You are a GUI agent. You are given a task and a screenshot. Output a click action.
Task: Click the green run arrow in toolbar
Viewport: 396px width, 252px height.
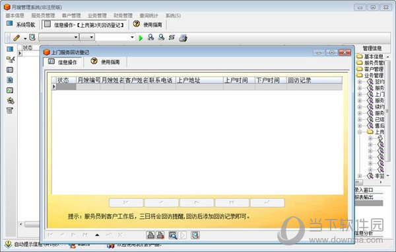pyautogui.click(x=141, y=38)
